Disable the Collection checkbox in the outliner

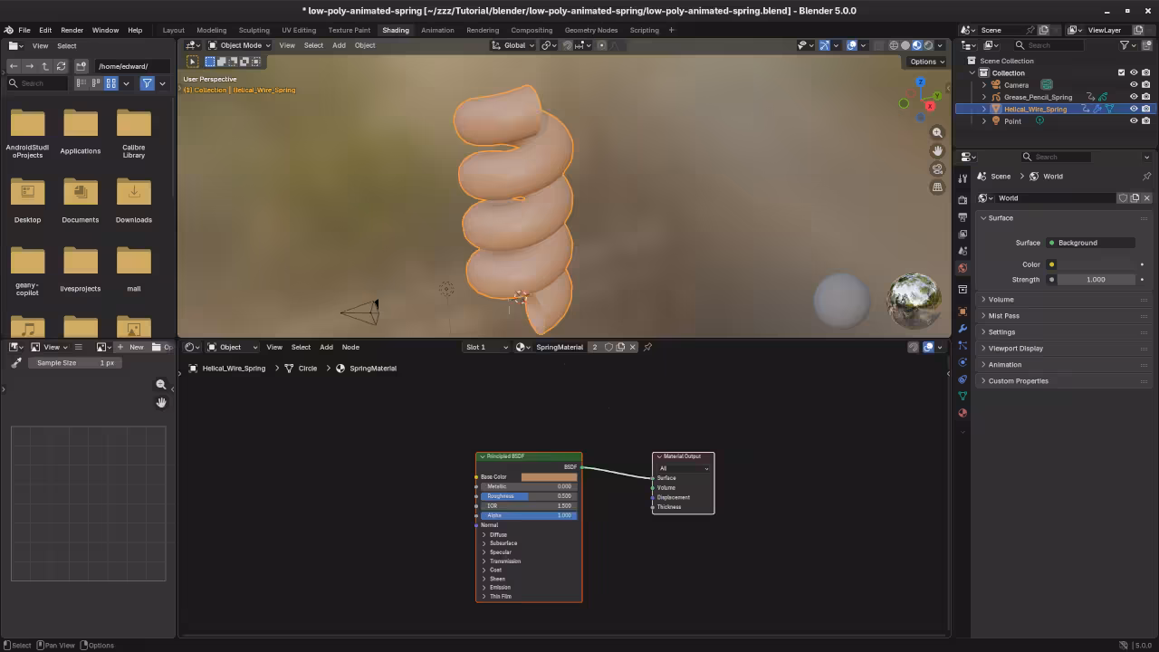tap(1122, 72)
